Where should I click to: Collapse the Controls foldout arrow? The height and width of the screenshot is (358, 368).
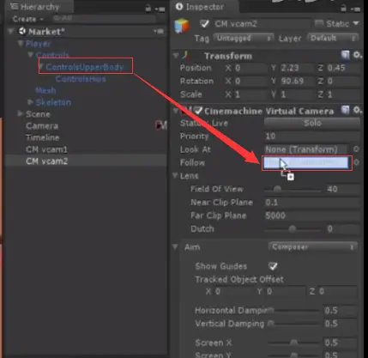point(31,54)
